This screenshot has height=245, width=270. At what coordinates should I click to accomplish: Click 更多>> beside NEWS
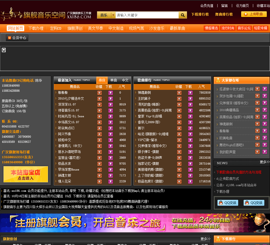coord(265,162)
